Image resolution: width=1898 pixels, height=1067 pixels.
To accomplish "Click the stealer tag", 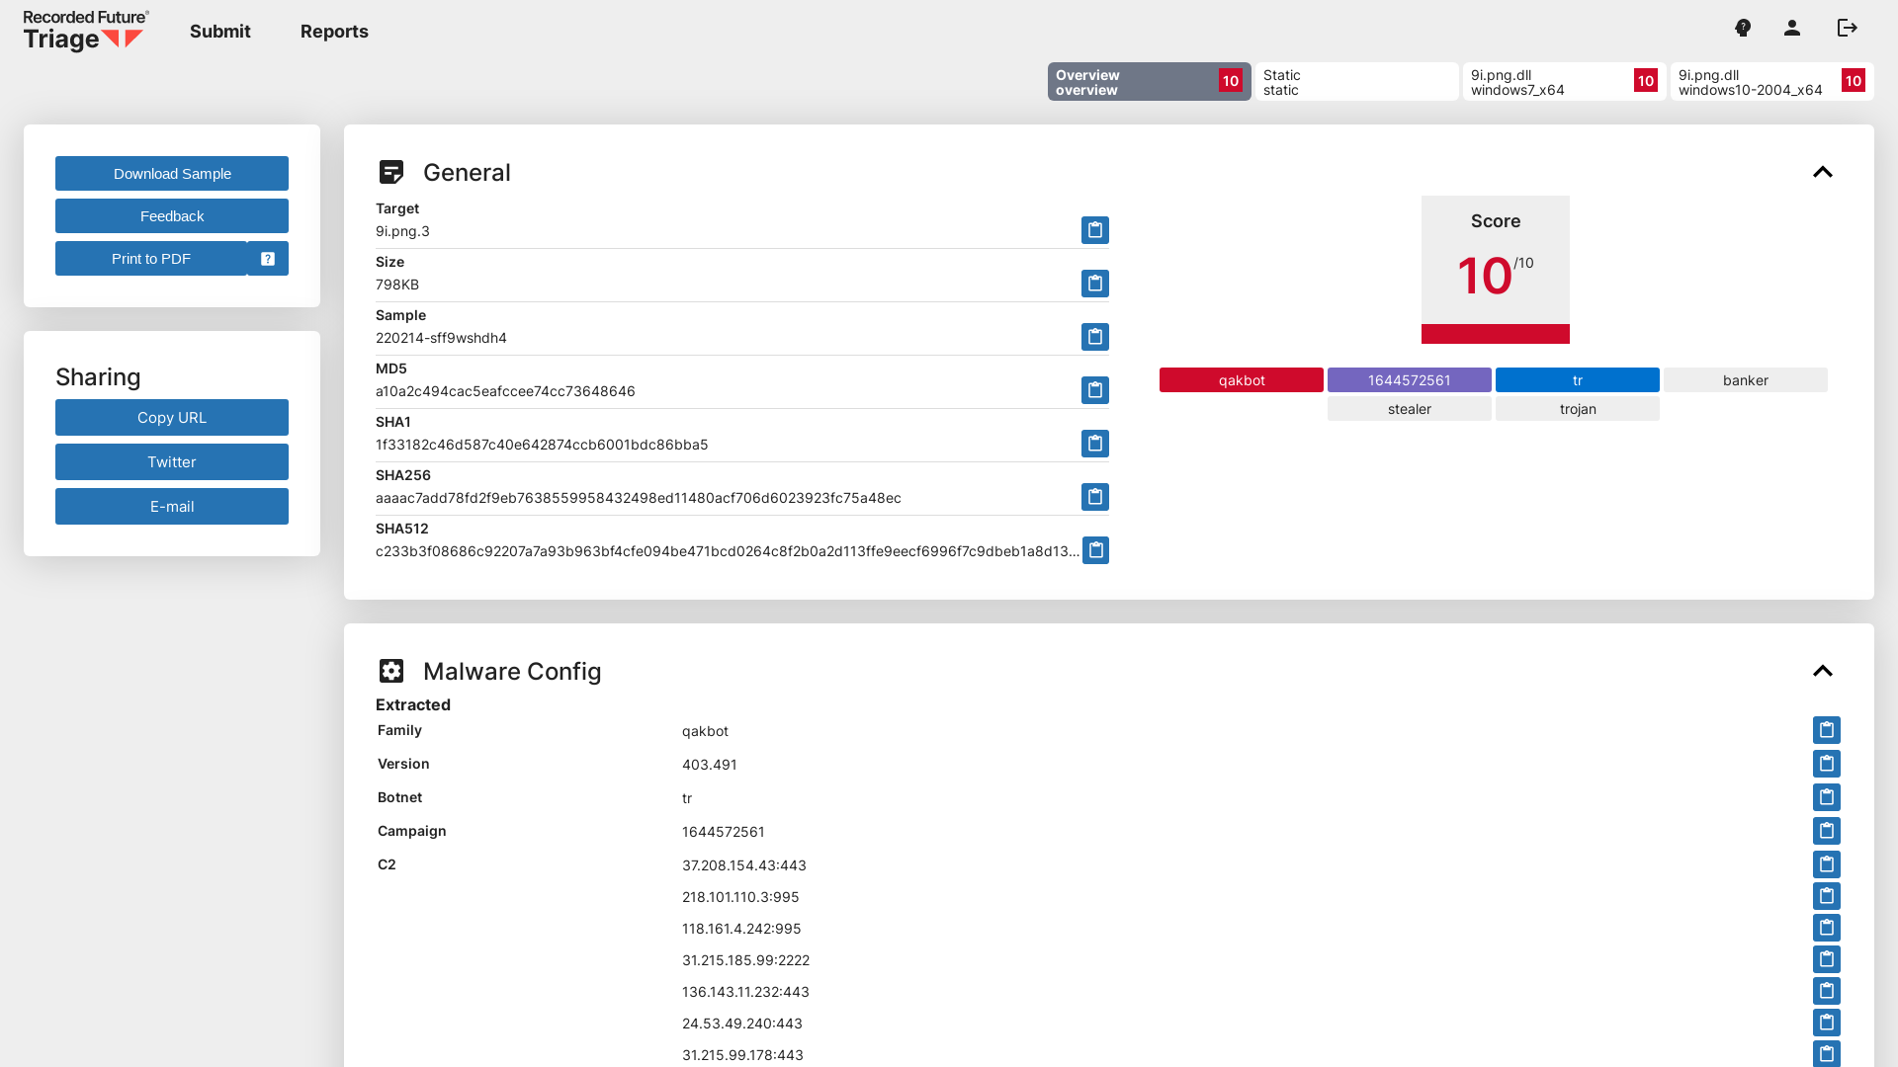I will coord(1410,409).
